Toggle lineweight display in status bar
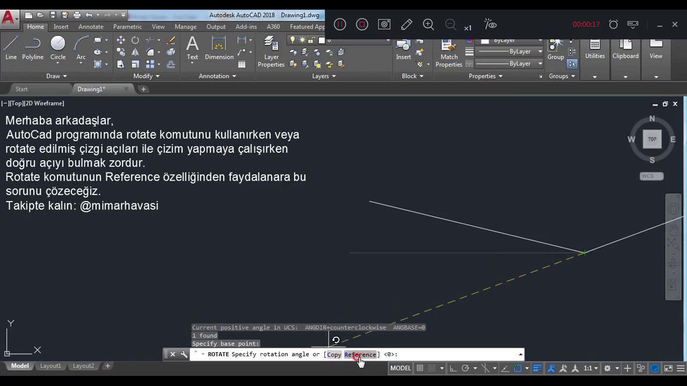 pos(537,368)
